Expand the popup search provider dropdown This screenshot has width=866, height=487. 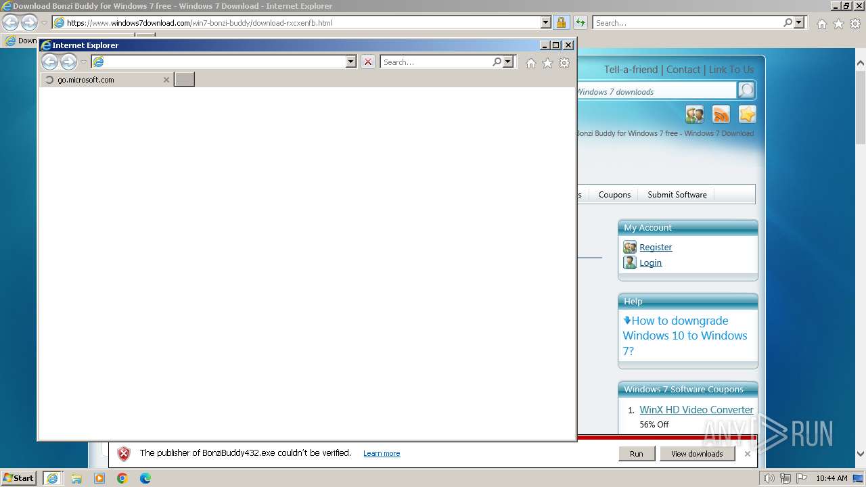pos(509,62)
